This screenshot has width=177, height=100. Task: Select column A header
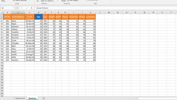(x=7, y=12)
